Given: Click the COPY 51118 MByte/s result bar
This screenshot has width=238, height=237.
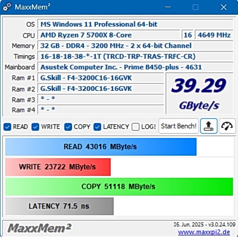Looking at the screenshot, I should 119,187.
